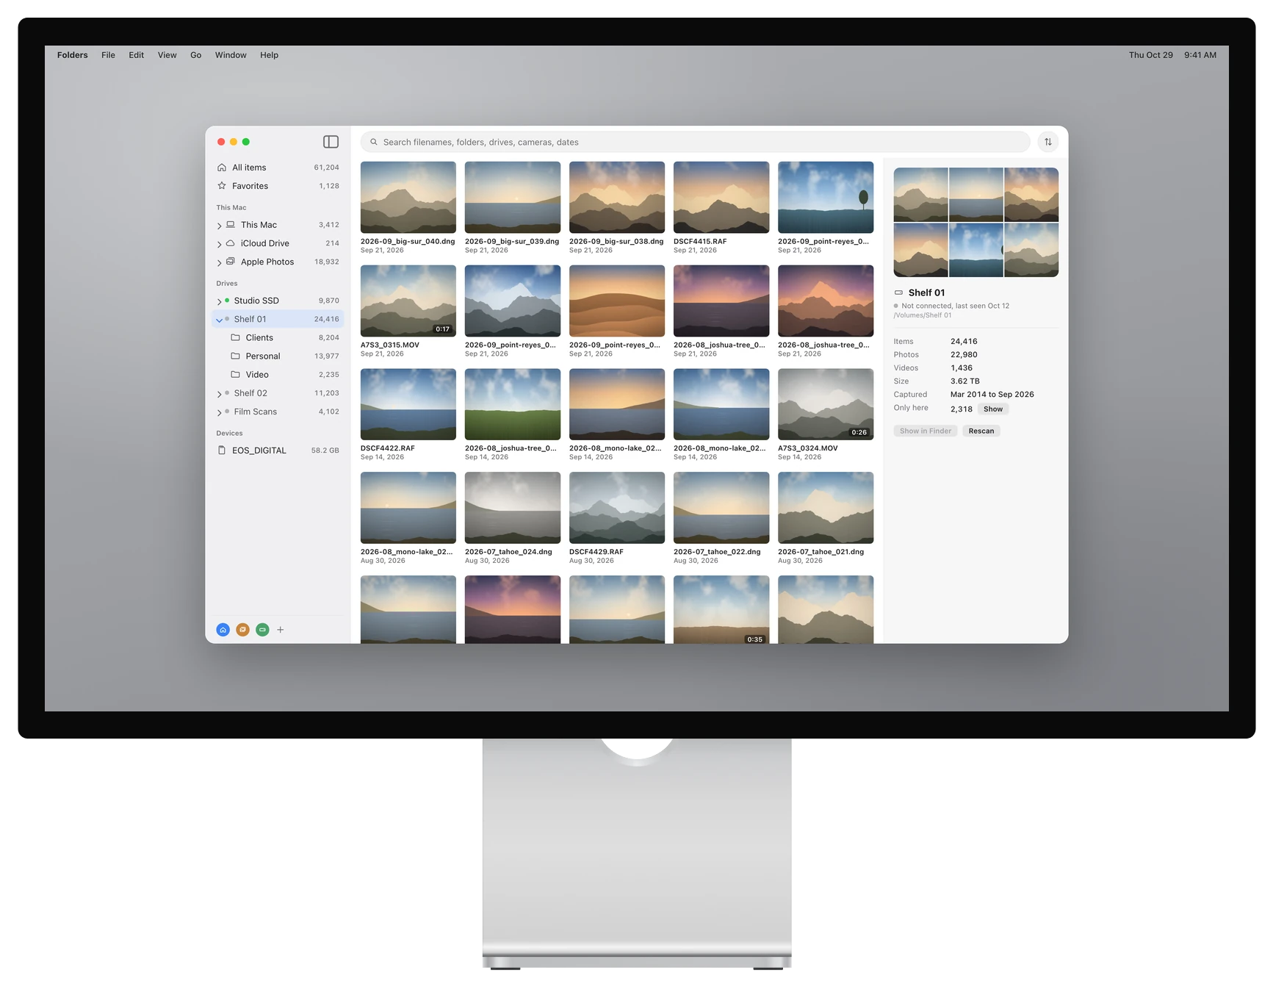Open the Edit menu
Screen dimensions: 1273x987
pos(136,55)
